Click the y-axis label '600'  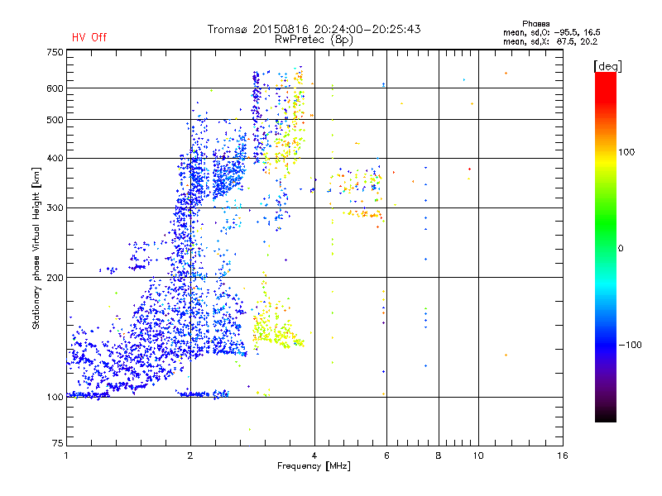click(55, 88)
